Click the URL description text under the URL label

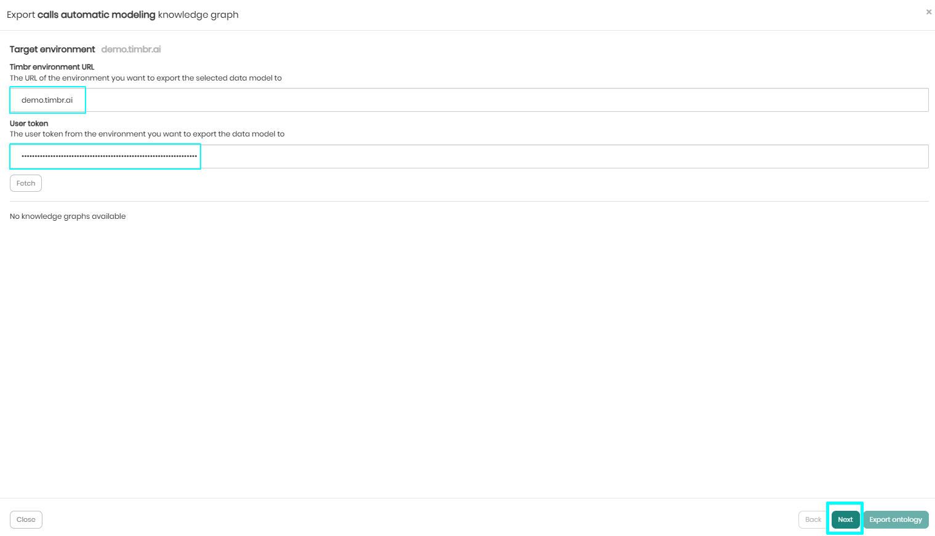pyautogui.click(x=146, y=78)
